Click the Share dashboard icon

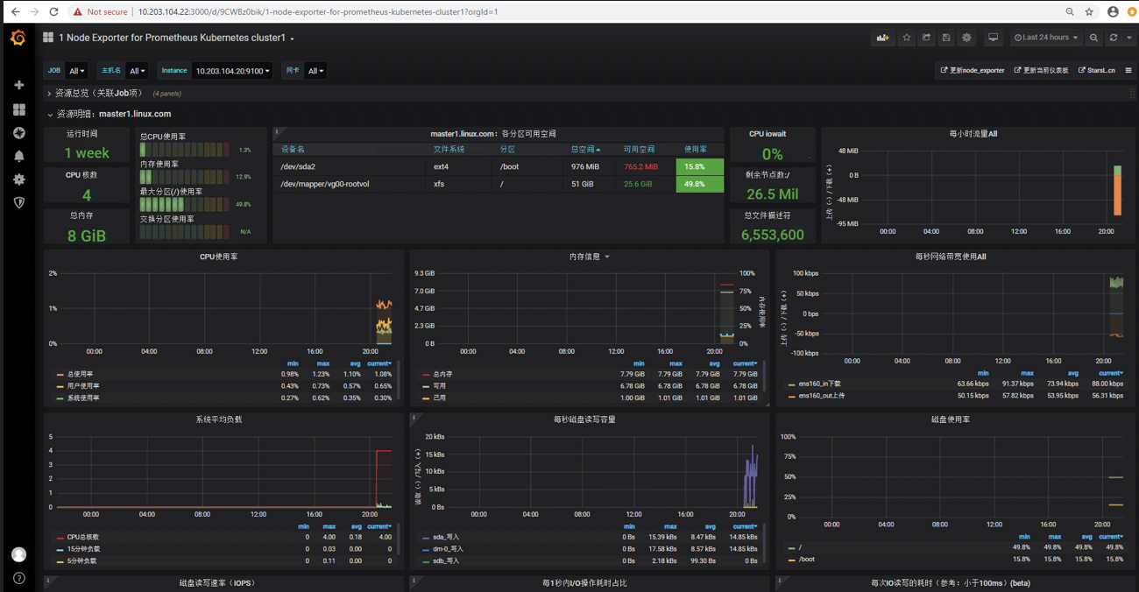(x=926, y=38)
